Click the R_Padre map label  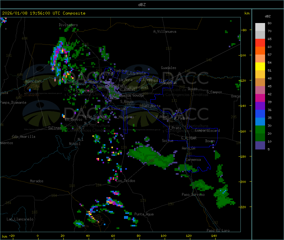pos(181,118)
